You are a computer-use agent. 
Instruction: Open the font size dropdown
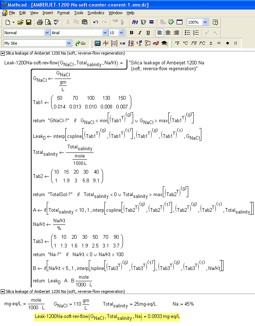point(122,33)
